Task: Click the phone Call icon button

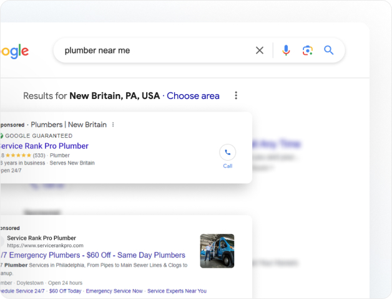Action: [227, 152]
